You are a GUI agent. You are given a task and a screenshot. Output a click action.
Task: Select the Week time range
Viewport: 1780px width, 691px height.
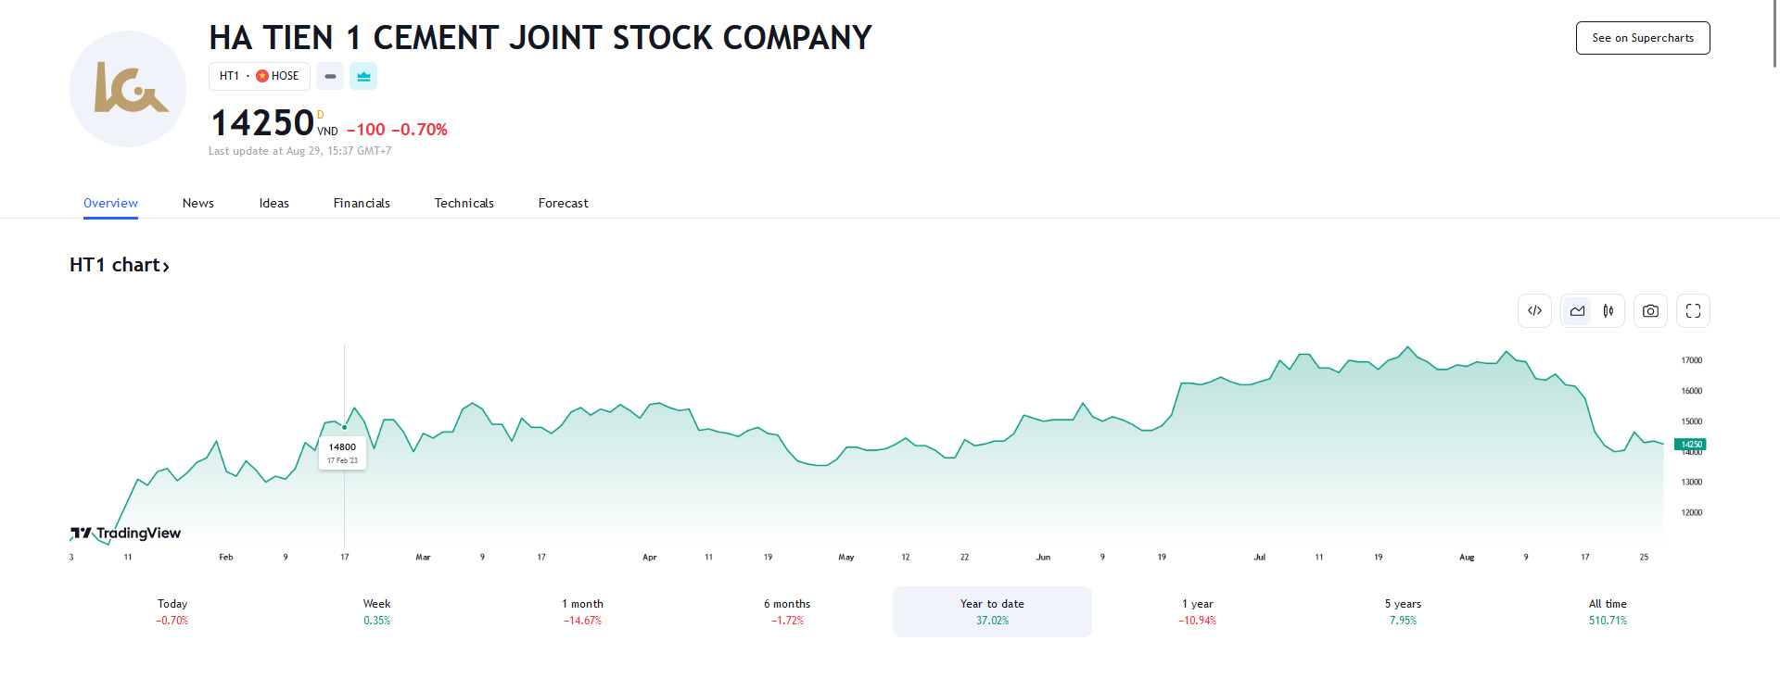(x=377, y=611)
